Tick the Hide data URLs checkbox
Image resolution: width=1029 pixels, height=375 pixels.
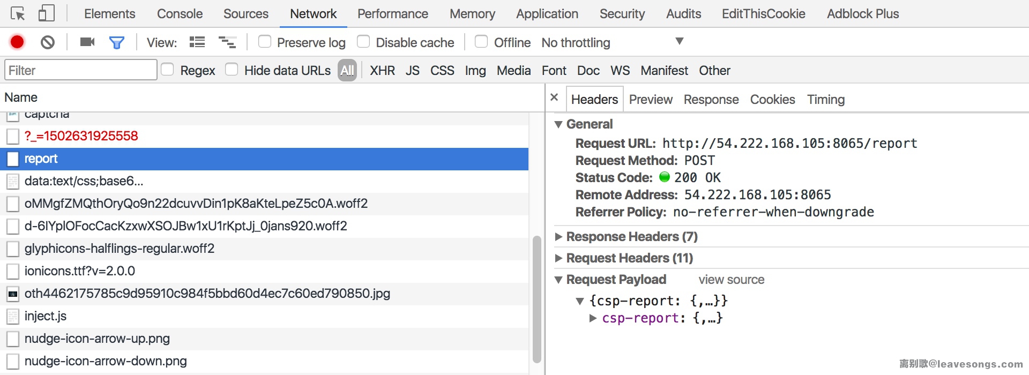tap(232, 70)
